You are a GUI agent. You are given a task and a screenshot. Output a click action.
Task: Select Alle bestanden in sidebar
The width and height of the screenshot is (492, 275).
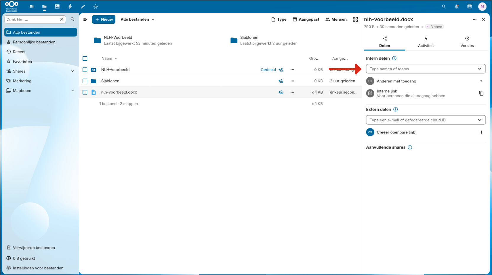pyautogui.click(x=41, y=32)
